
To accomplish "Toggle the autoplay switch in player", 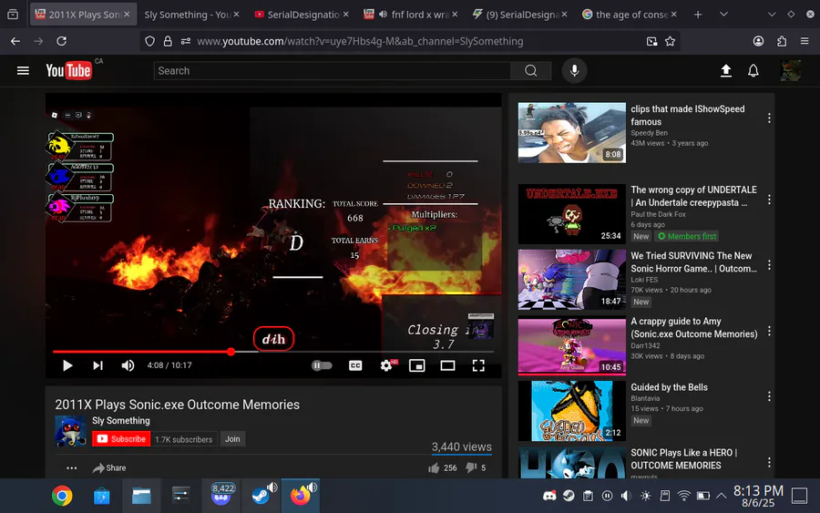I will coord(322,365).
